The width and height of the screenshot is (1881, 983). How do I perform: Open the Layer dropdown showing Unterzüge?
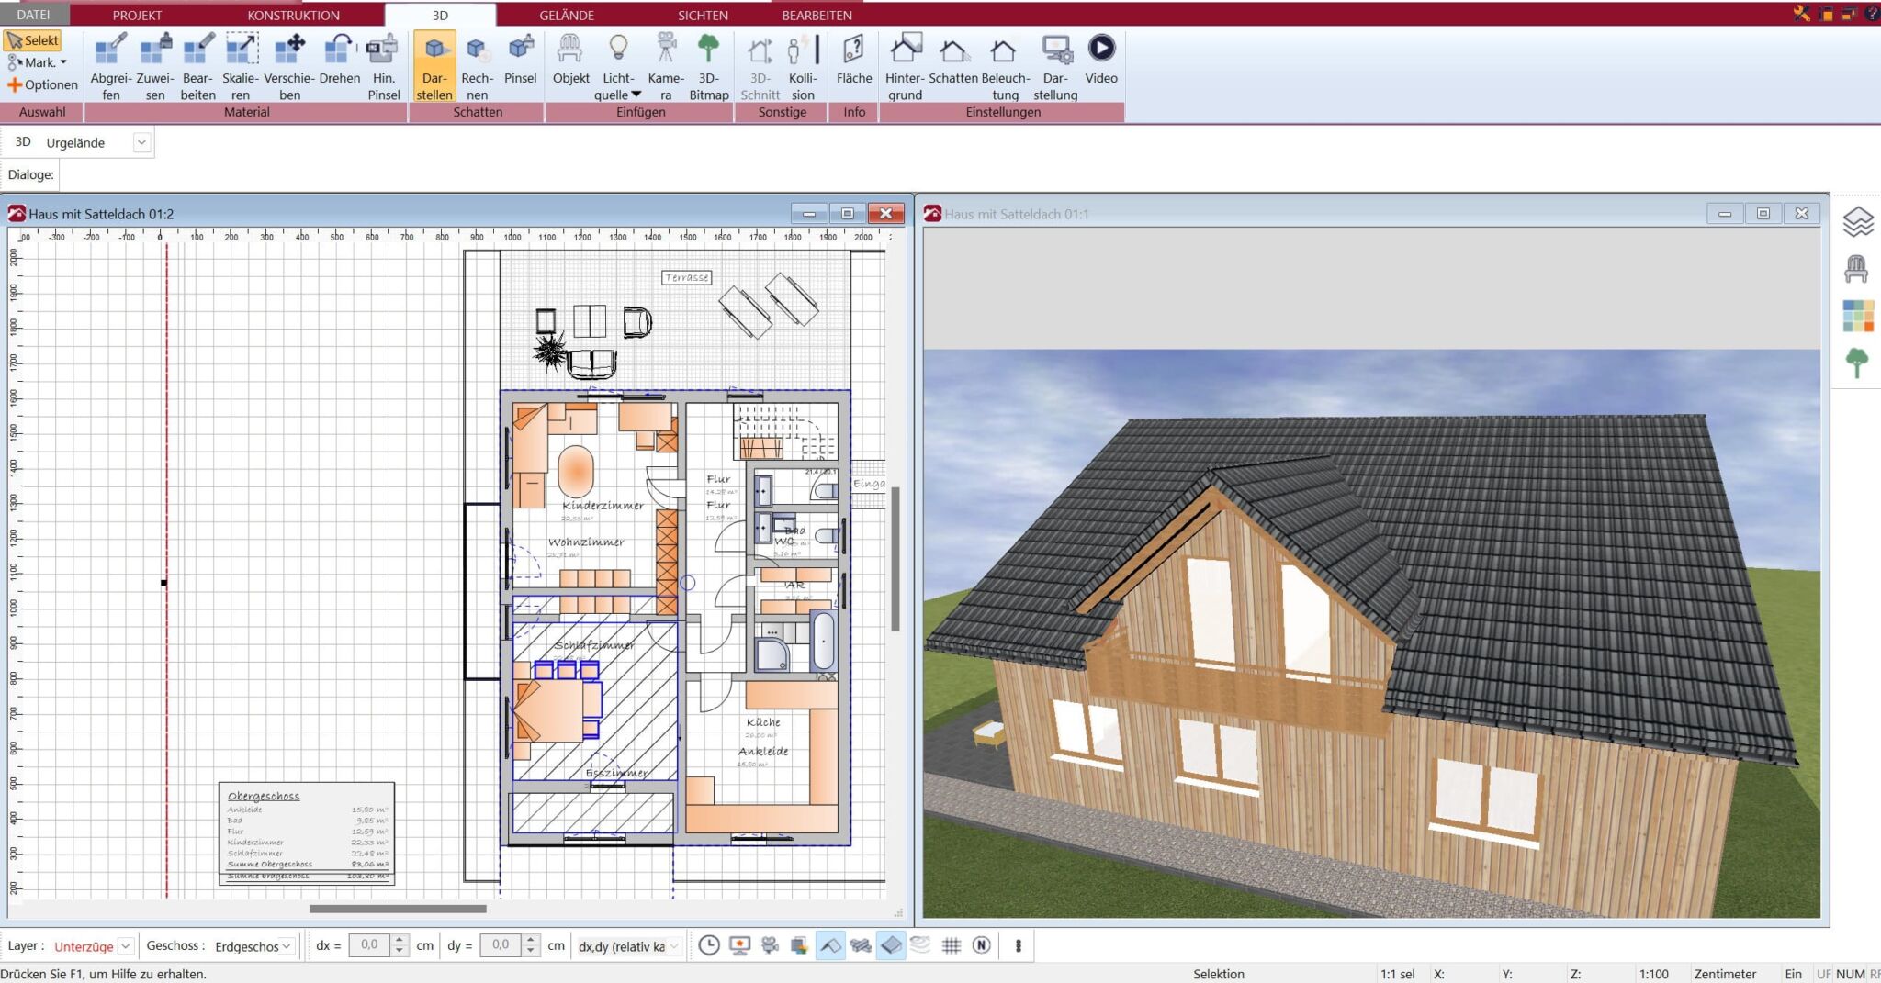126,946
